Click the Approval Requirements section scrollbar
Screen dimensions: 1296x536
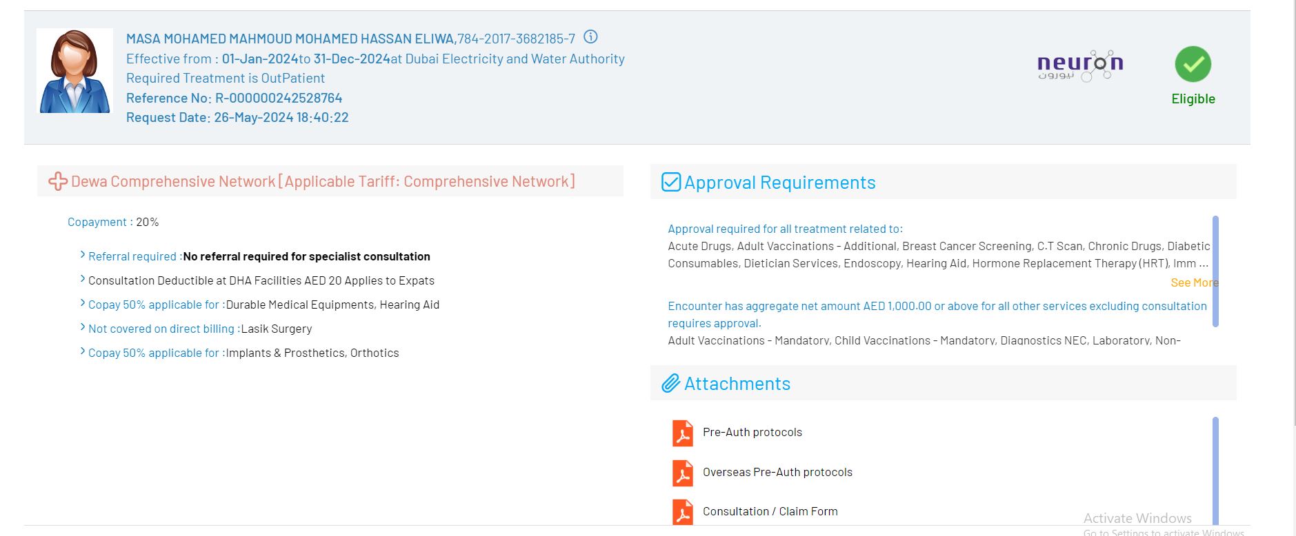click(x=1215, y=271)
